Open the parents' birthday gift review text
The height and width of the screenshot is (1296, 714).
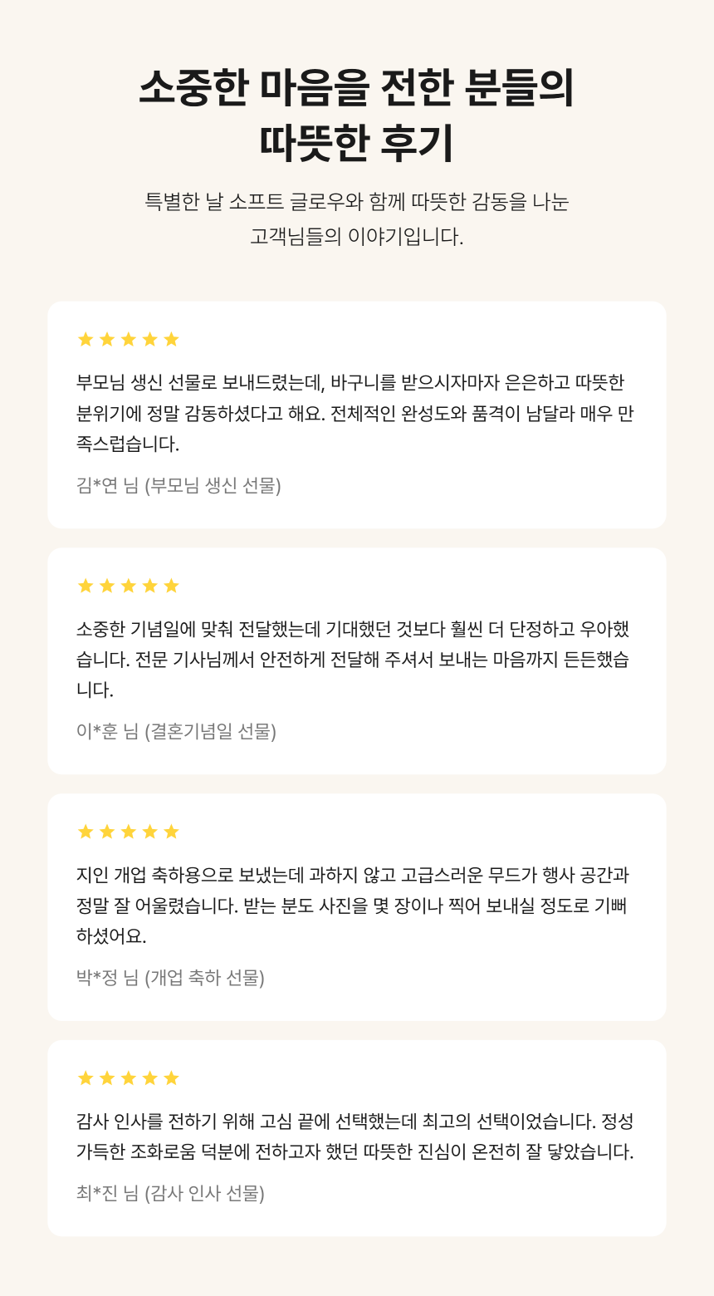coord(355,413)
